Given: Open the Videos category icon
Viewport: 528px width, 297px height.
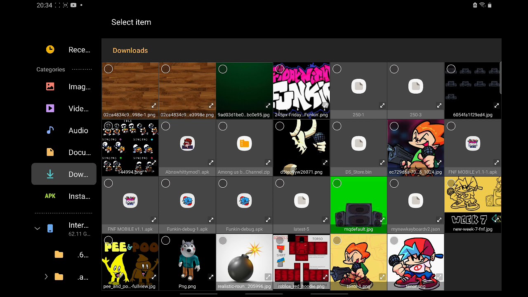Looking at the screenshot, I should tap(50, 108).
